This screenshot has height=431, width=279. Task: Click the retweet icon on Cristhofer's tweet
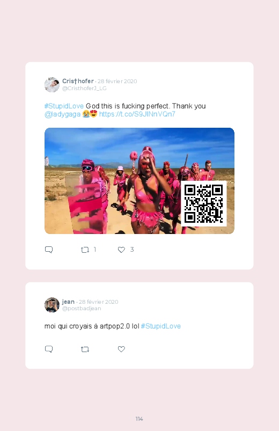(85, 250)
